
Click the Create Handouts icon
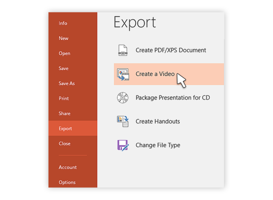click(x=123, y=121)
